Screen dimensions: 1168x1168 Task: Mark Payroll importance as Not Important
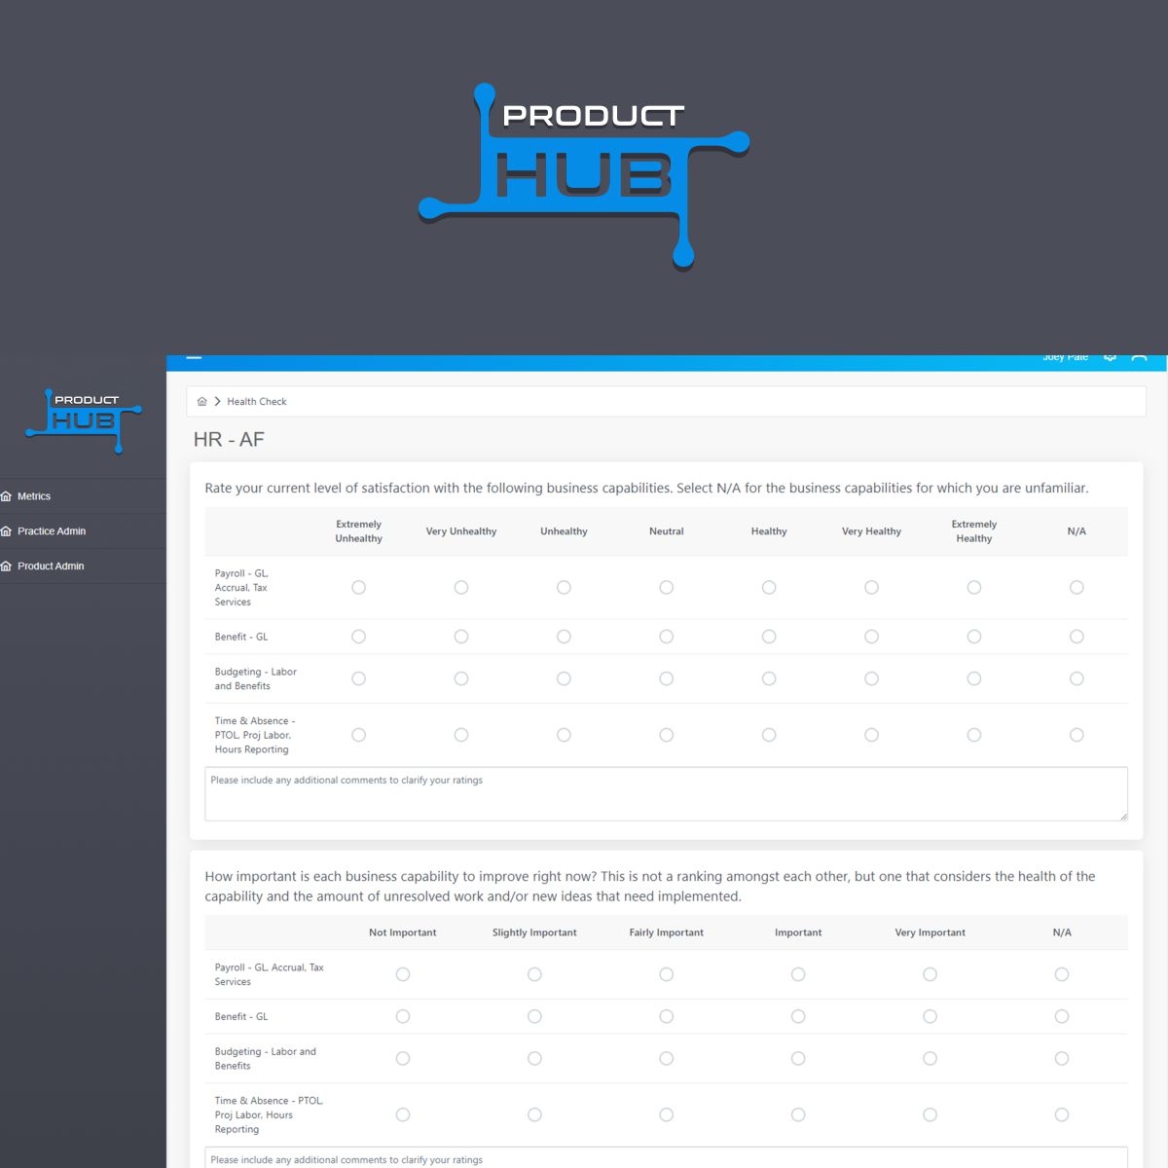403,974
